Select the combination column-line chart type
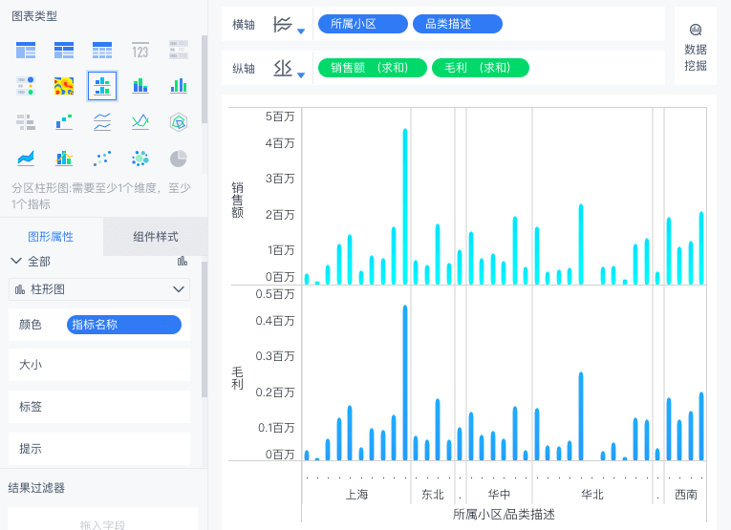 coord(64,159)
